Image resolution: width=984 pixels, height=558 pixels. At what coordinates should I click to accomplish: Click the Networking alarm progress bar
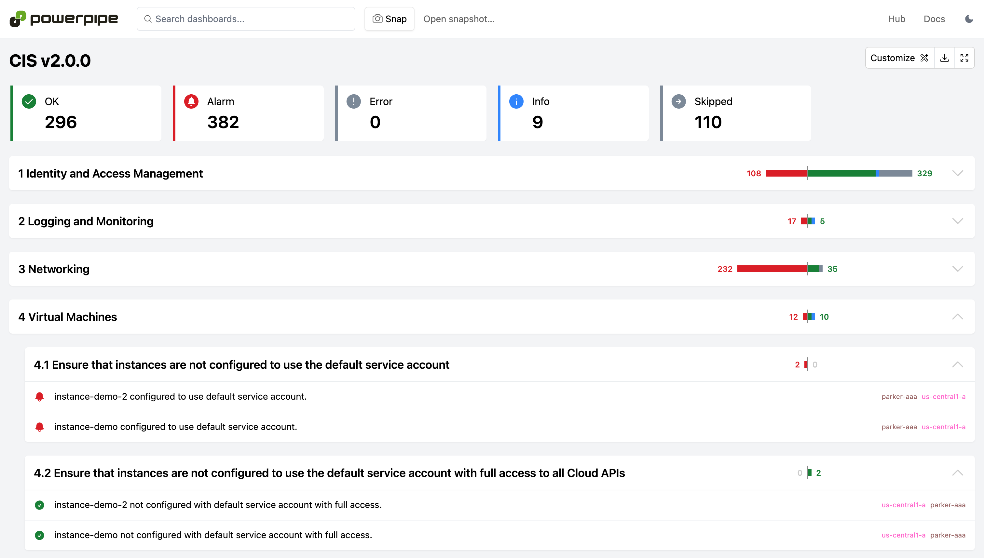[x=772, y=269]
